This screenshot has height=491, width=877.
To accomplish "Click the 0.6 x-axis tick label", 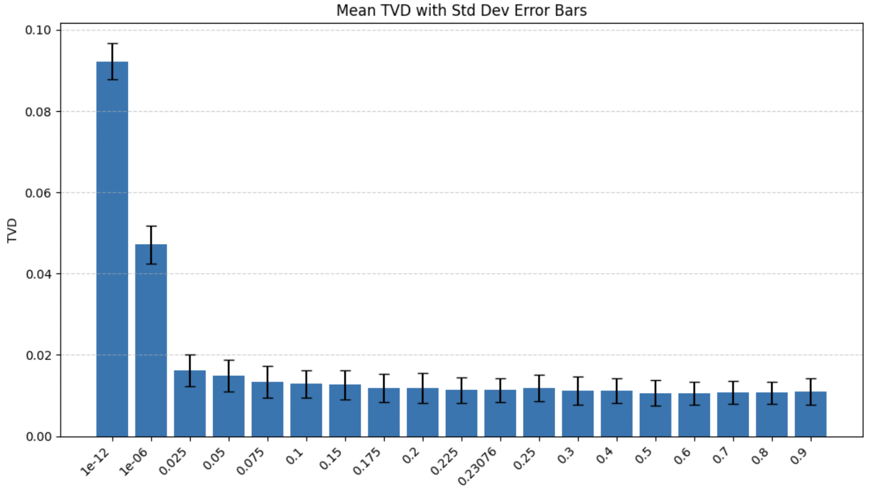I will click(x=682, y=456).
